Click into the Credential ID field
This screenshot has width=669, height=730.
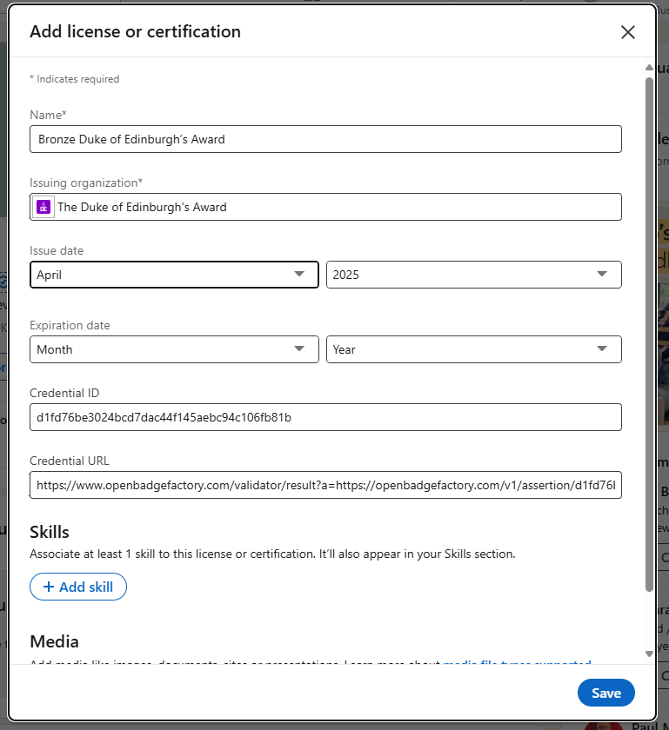325,417
